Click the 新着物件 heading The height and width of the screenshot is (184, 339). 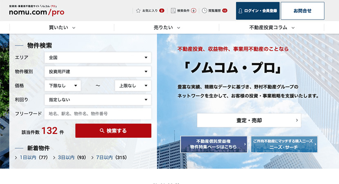(x=38, y=148)
